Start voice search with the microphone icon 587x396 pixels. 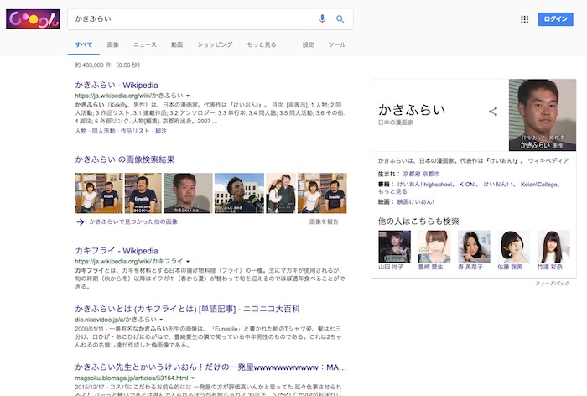coord(323,18)
